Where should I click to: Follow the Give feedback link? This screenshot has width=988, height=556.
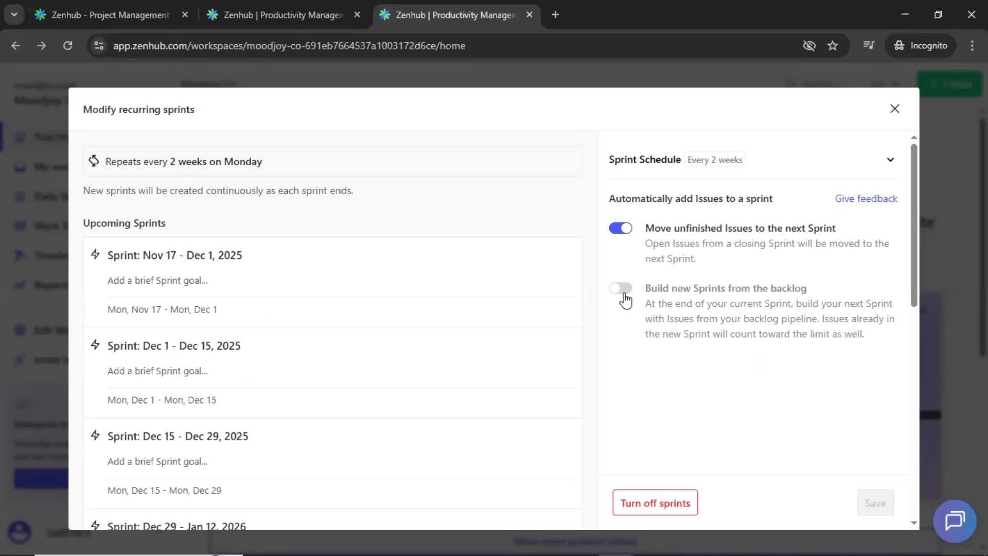[x=866, y=198]
